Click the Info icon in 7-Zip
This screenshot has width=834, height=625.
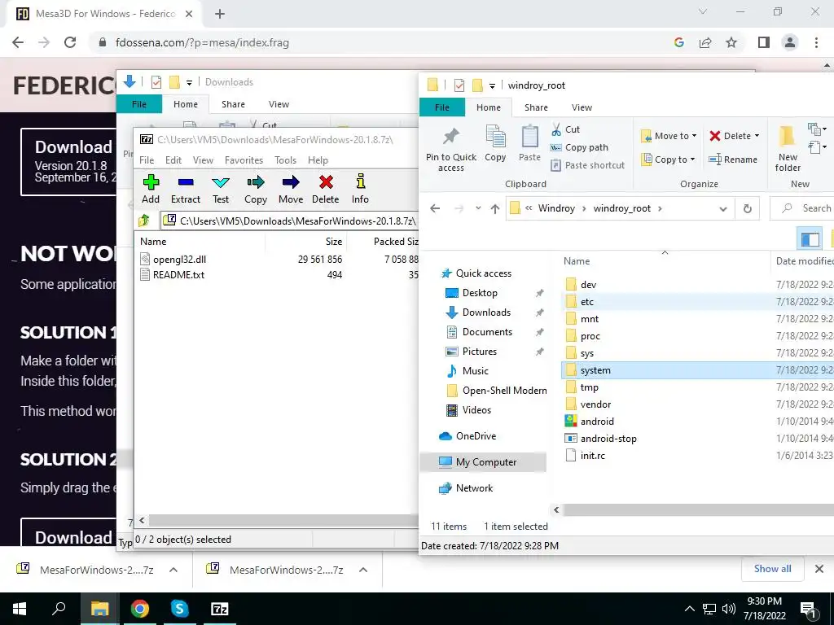[360, 181]
